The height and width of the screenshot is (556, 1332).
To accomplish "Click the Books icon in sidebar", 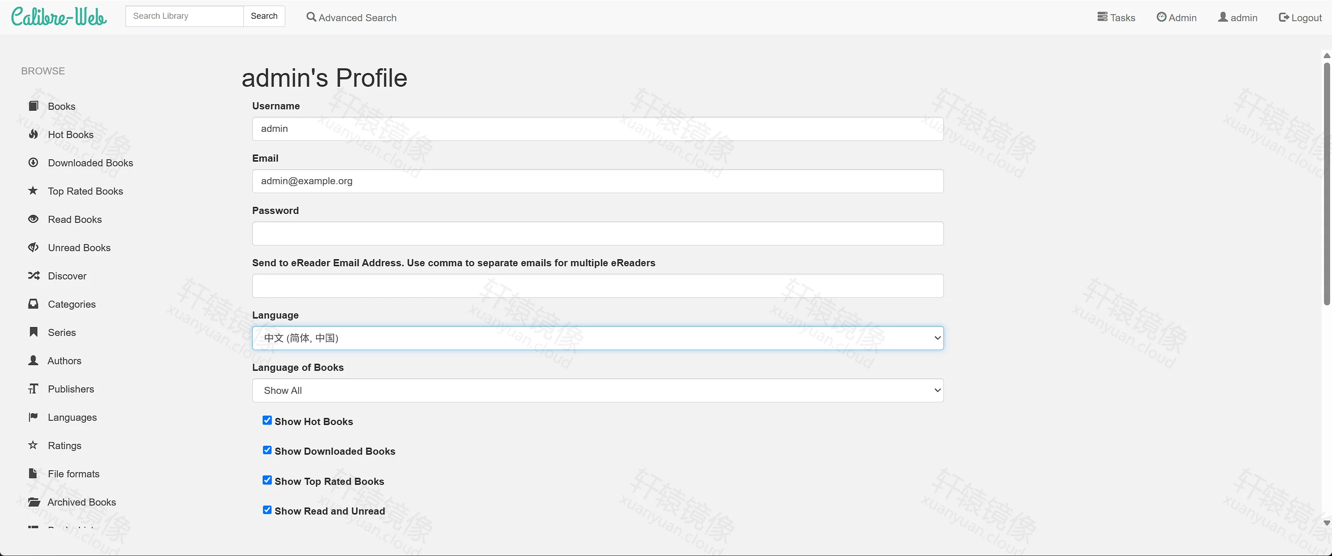I will point(33,106).
